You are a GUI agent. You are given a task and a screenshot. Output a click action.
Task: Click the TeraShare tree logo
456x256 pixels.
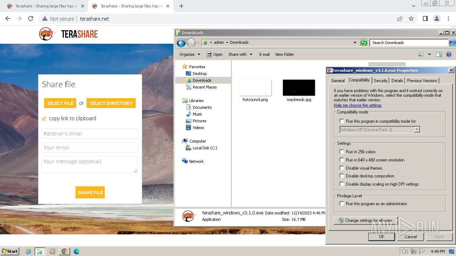(47, 34)
